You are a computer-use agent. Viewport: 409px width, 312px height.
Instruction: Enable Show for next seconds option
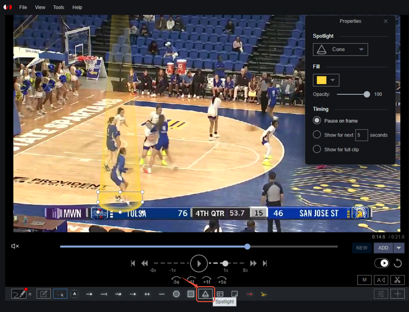click(x=317, y=135)
